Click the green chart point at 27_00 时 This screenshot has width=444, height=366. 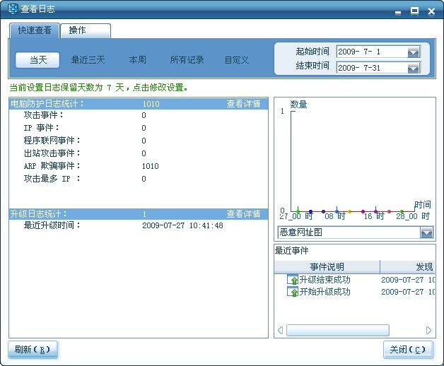tap(298, 211)
